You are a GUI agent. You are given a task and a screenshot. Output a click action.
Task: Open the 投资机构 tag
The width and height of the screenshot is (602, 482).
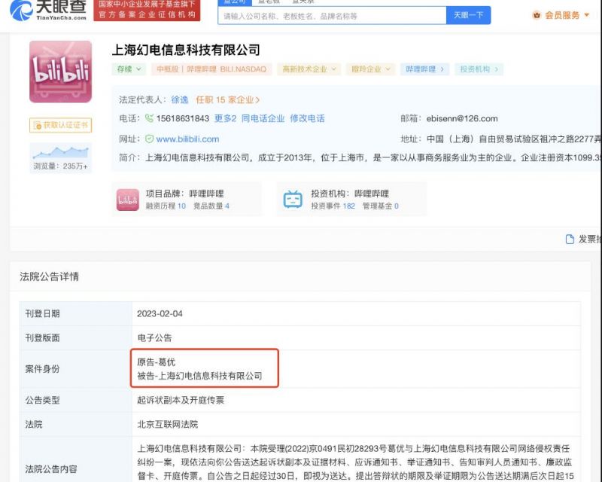pos(479,69)
